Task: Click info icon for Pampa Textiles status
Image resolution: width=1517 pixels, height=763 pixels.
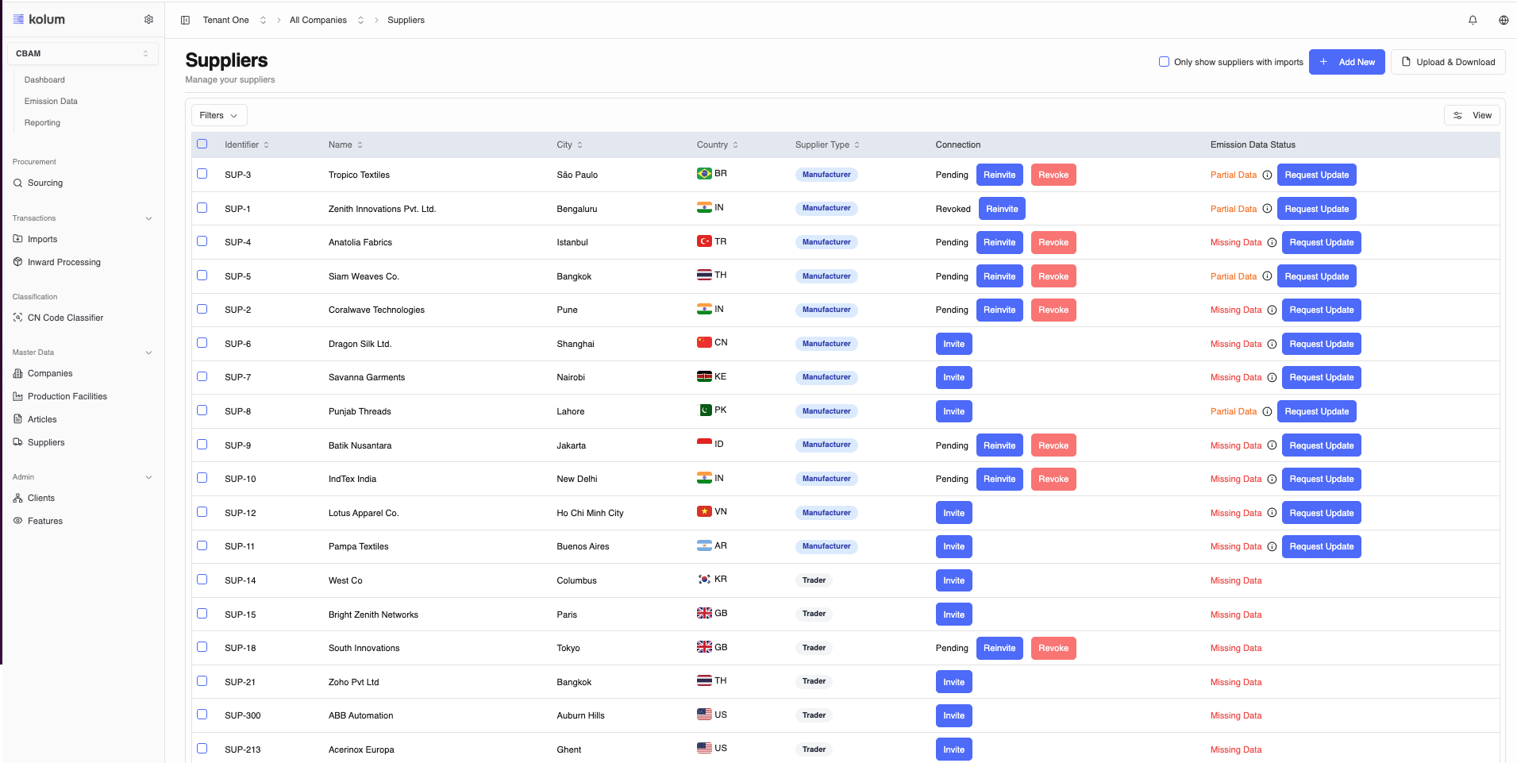Action: (x=1272, y=547)
